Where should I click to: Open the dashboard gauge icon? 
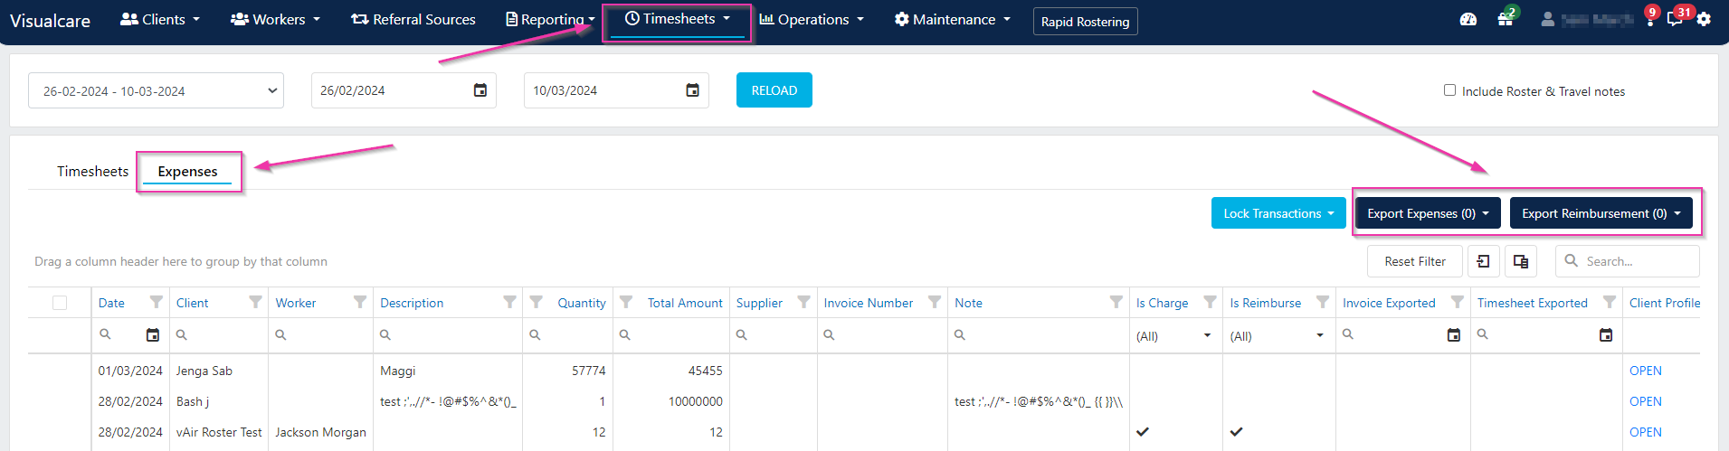pos(1468,19)
